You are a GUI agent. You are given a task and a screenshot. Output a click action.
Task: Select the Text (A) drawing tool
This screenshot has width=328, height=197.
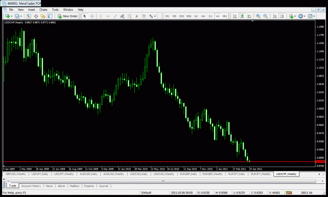(136, 16)
